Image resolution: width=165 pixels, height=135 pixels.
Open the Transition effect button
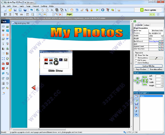click(x=156, y=69)
